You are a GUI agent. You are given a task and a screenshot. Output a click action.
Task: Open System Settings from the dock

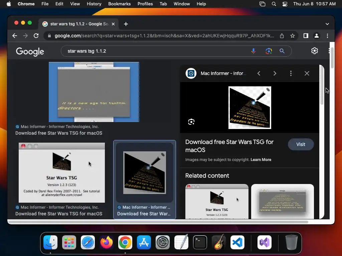tap(163, 242)
